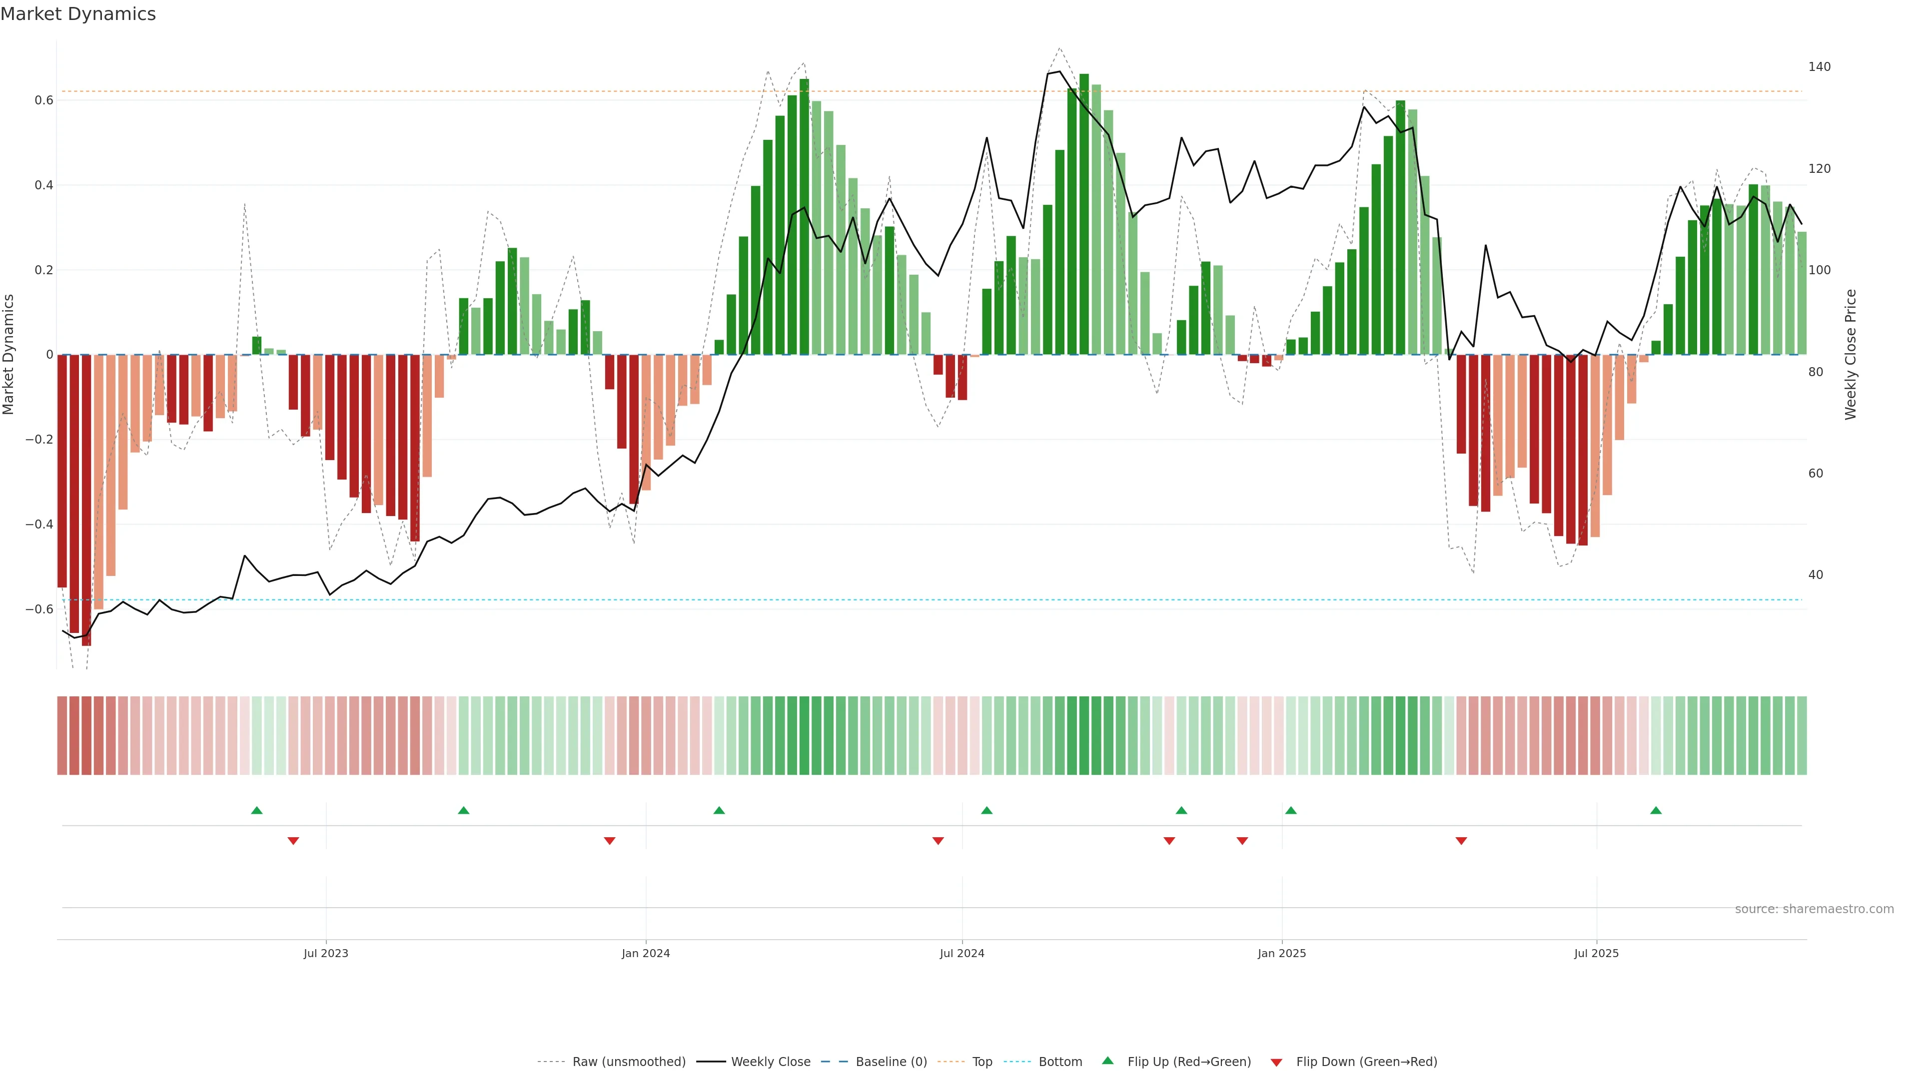Toggle the Baseline (0) legend entry
The width and height of the screenshot is (1919, 1079).
tap(891, 1062)
